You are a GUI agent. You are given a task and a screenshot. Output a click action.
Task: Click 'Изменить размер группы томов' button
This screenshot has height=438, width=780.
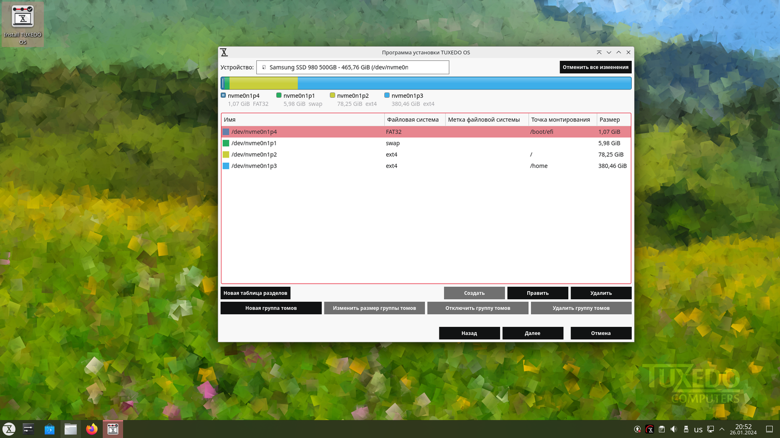pos(374,308)
